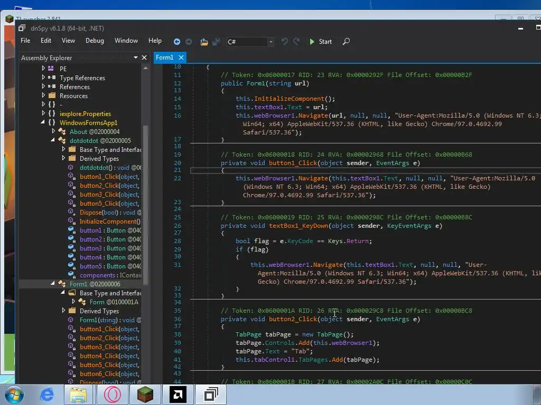Screen dimensions: 541x405
Task: Open the View menu
Action: pyautogui.click(x=68, y=41)
